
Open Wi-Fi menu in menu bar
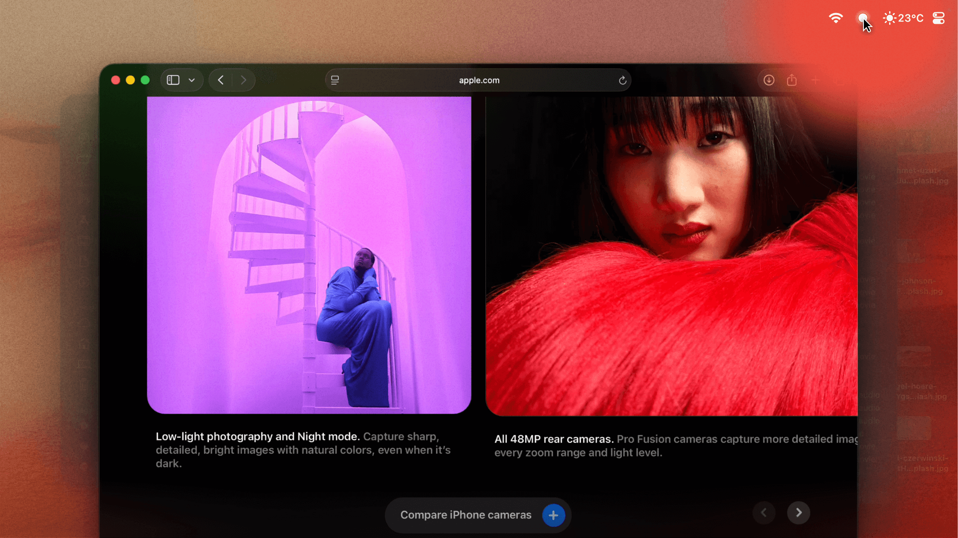click(x=836, y=18)
